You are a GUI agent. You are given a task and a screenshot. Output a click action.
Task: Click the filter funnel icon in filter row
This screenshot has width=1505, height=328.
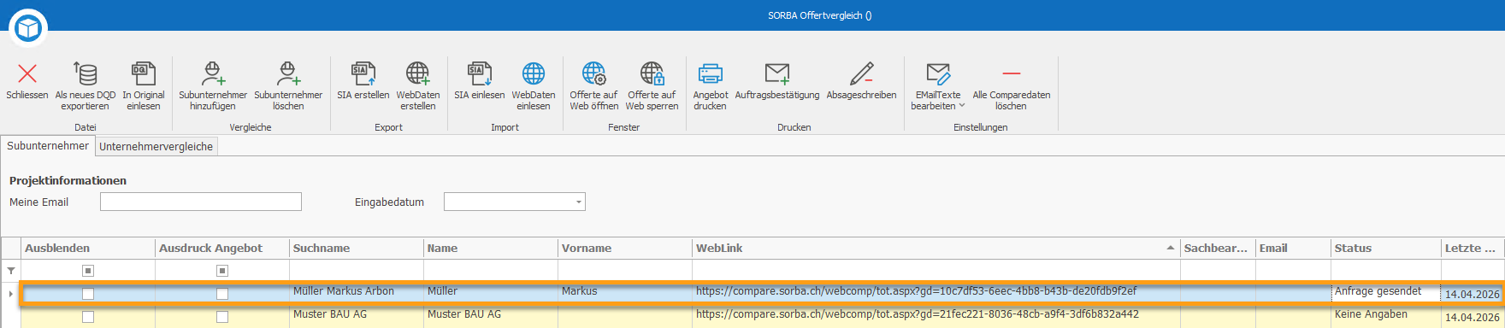click(11, 271)
